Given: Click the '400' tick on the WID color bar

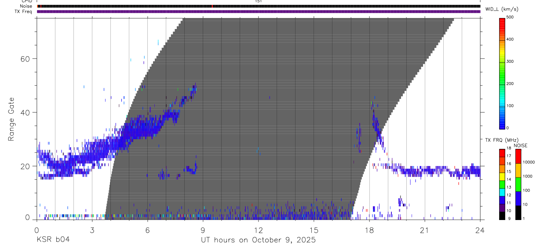Looking at the screenshot, I should pos(510,39).
